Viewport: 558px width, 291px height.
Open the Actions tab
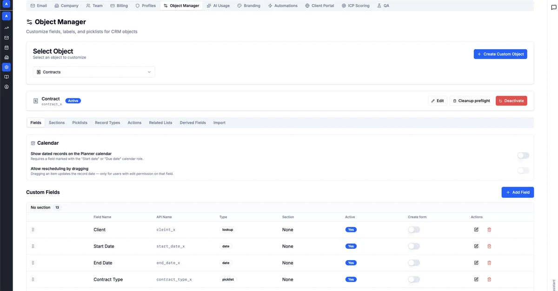pyautogui.click(x=134, y=123)
